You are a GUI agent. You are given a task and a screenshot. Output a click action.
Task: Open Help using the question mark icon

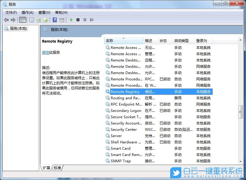55,20
